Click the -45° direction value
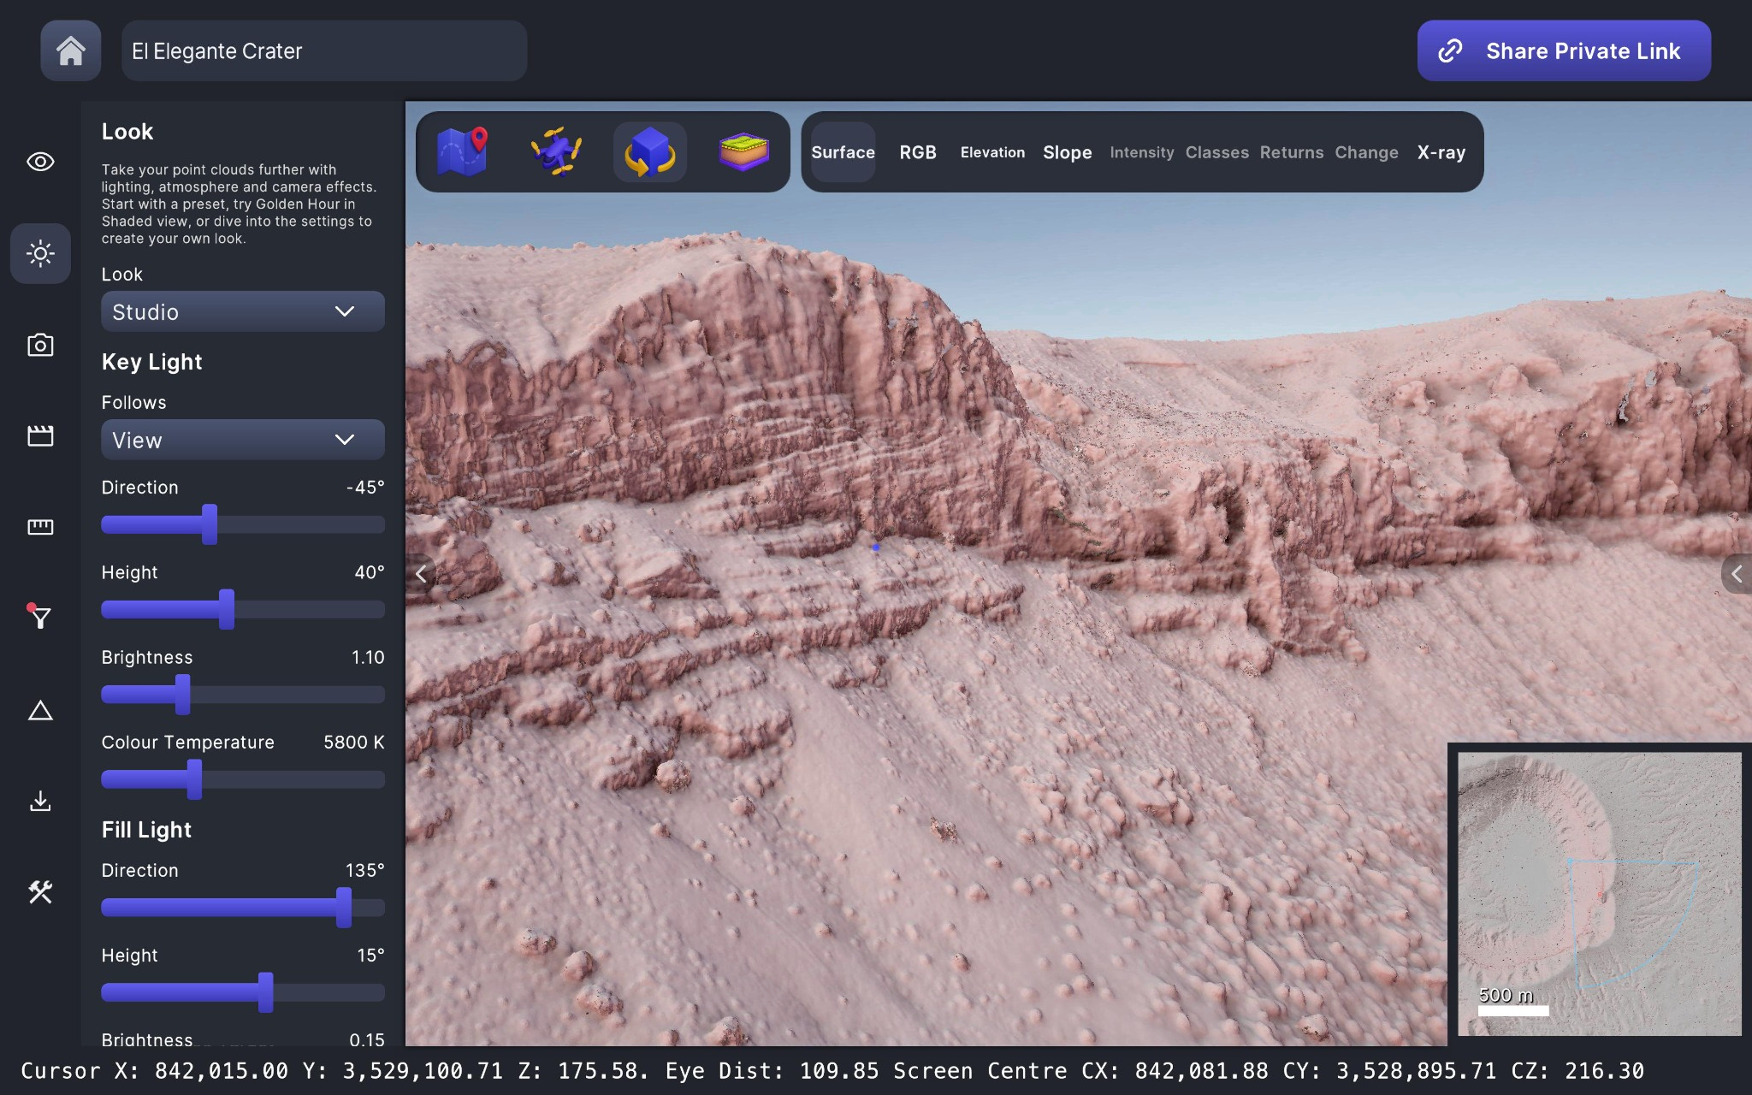The image size is (1752, 1095). click(x=365, y=488)
